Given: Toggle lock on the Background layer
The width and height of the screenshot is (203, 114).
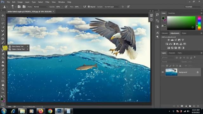Looking at the screenshot, I should point(198,72).
